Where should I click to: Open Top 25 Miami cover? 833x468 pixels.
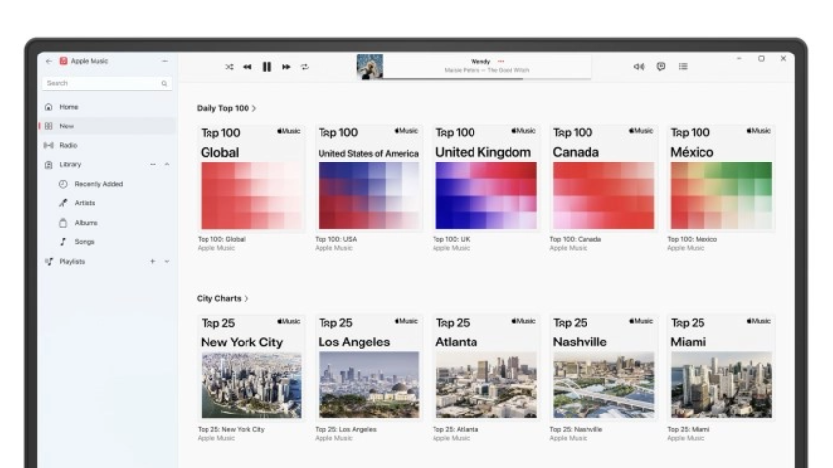721,368
